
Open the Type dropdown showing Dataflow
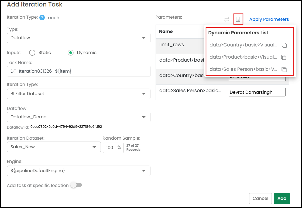tap(78, 38)
